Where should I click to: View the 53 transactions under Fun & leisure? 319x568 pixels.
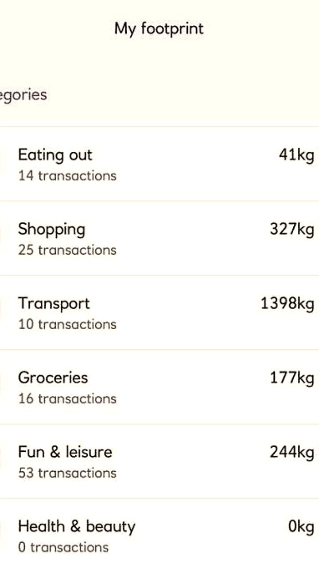coord(67,473)
